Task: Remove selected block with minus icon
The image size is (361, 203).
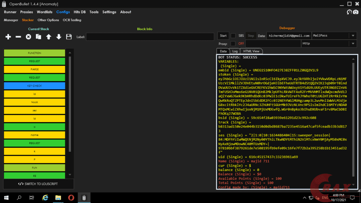Action: click(18, 37)
